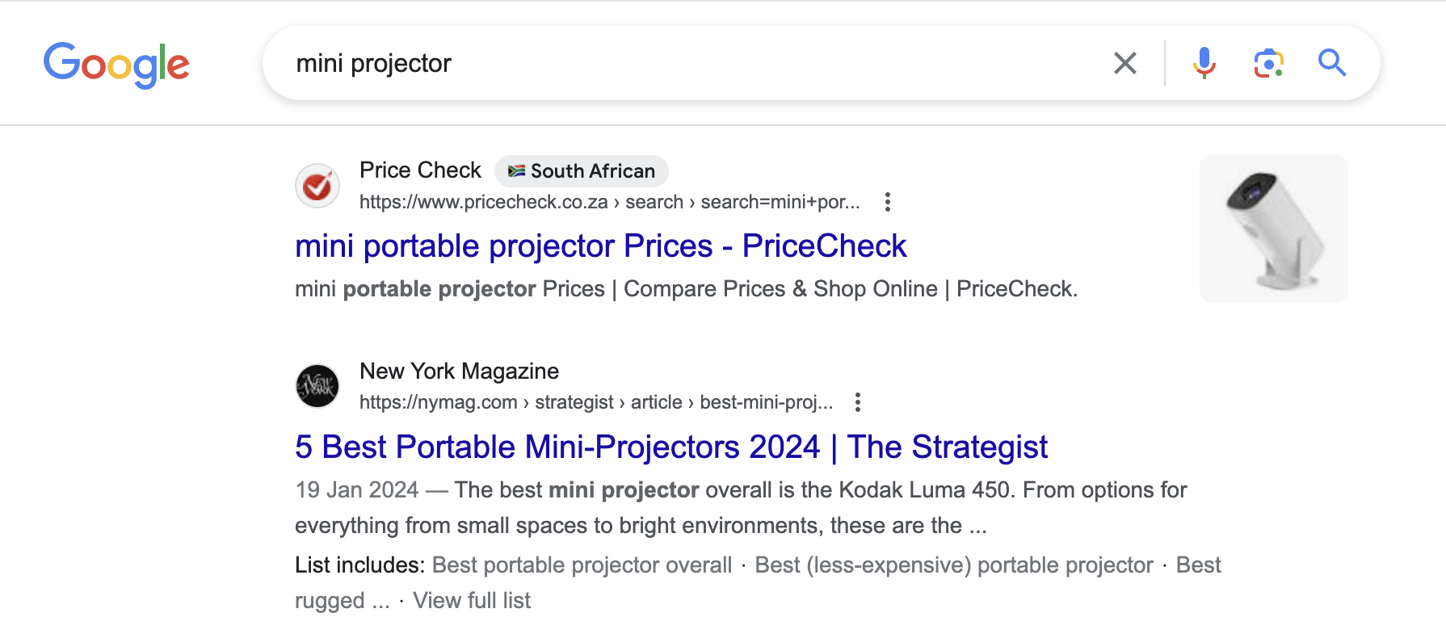
Task: Click the New York Magazine site name
Action: [459, 371]
